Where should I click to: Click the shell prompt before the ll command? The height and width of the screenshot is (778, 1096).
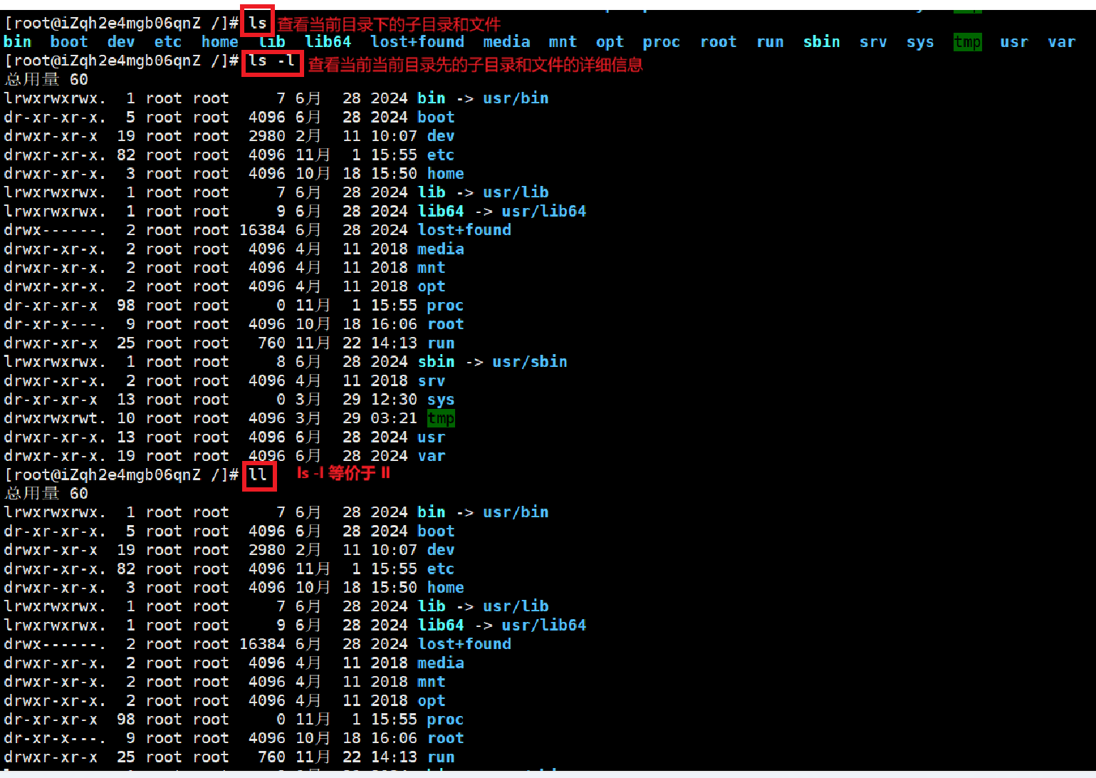click(x=121, y=475)
